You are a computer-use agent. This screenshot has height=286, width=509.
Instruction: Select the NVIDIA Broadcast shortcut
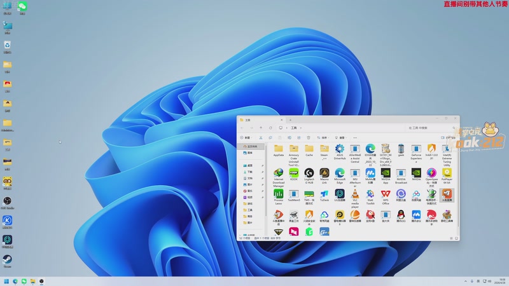tap(401, 177)
